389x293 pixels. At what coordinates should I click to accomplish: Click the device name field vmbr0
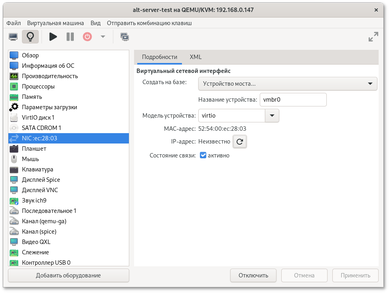(x=293, y=100)
